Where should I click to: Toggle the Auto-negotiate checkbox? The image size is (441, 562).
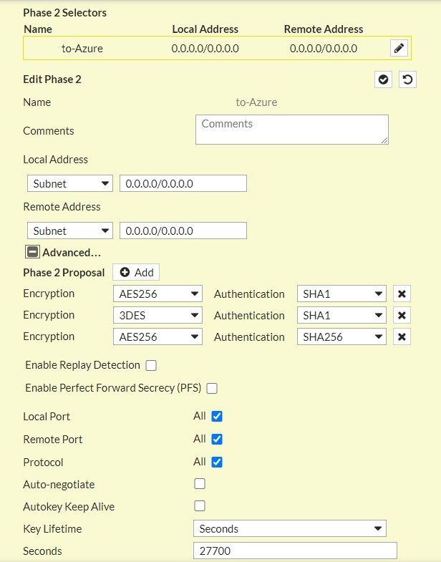click(200, 483)
